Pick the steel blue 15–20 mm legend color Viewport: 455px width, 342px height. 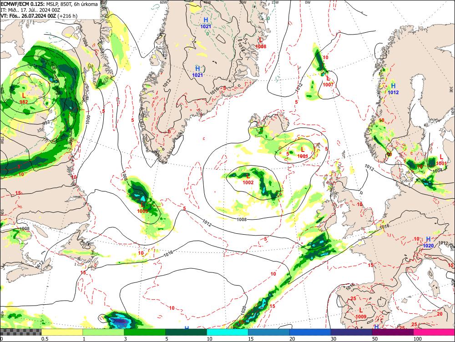(x=269, y=332)
